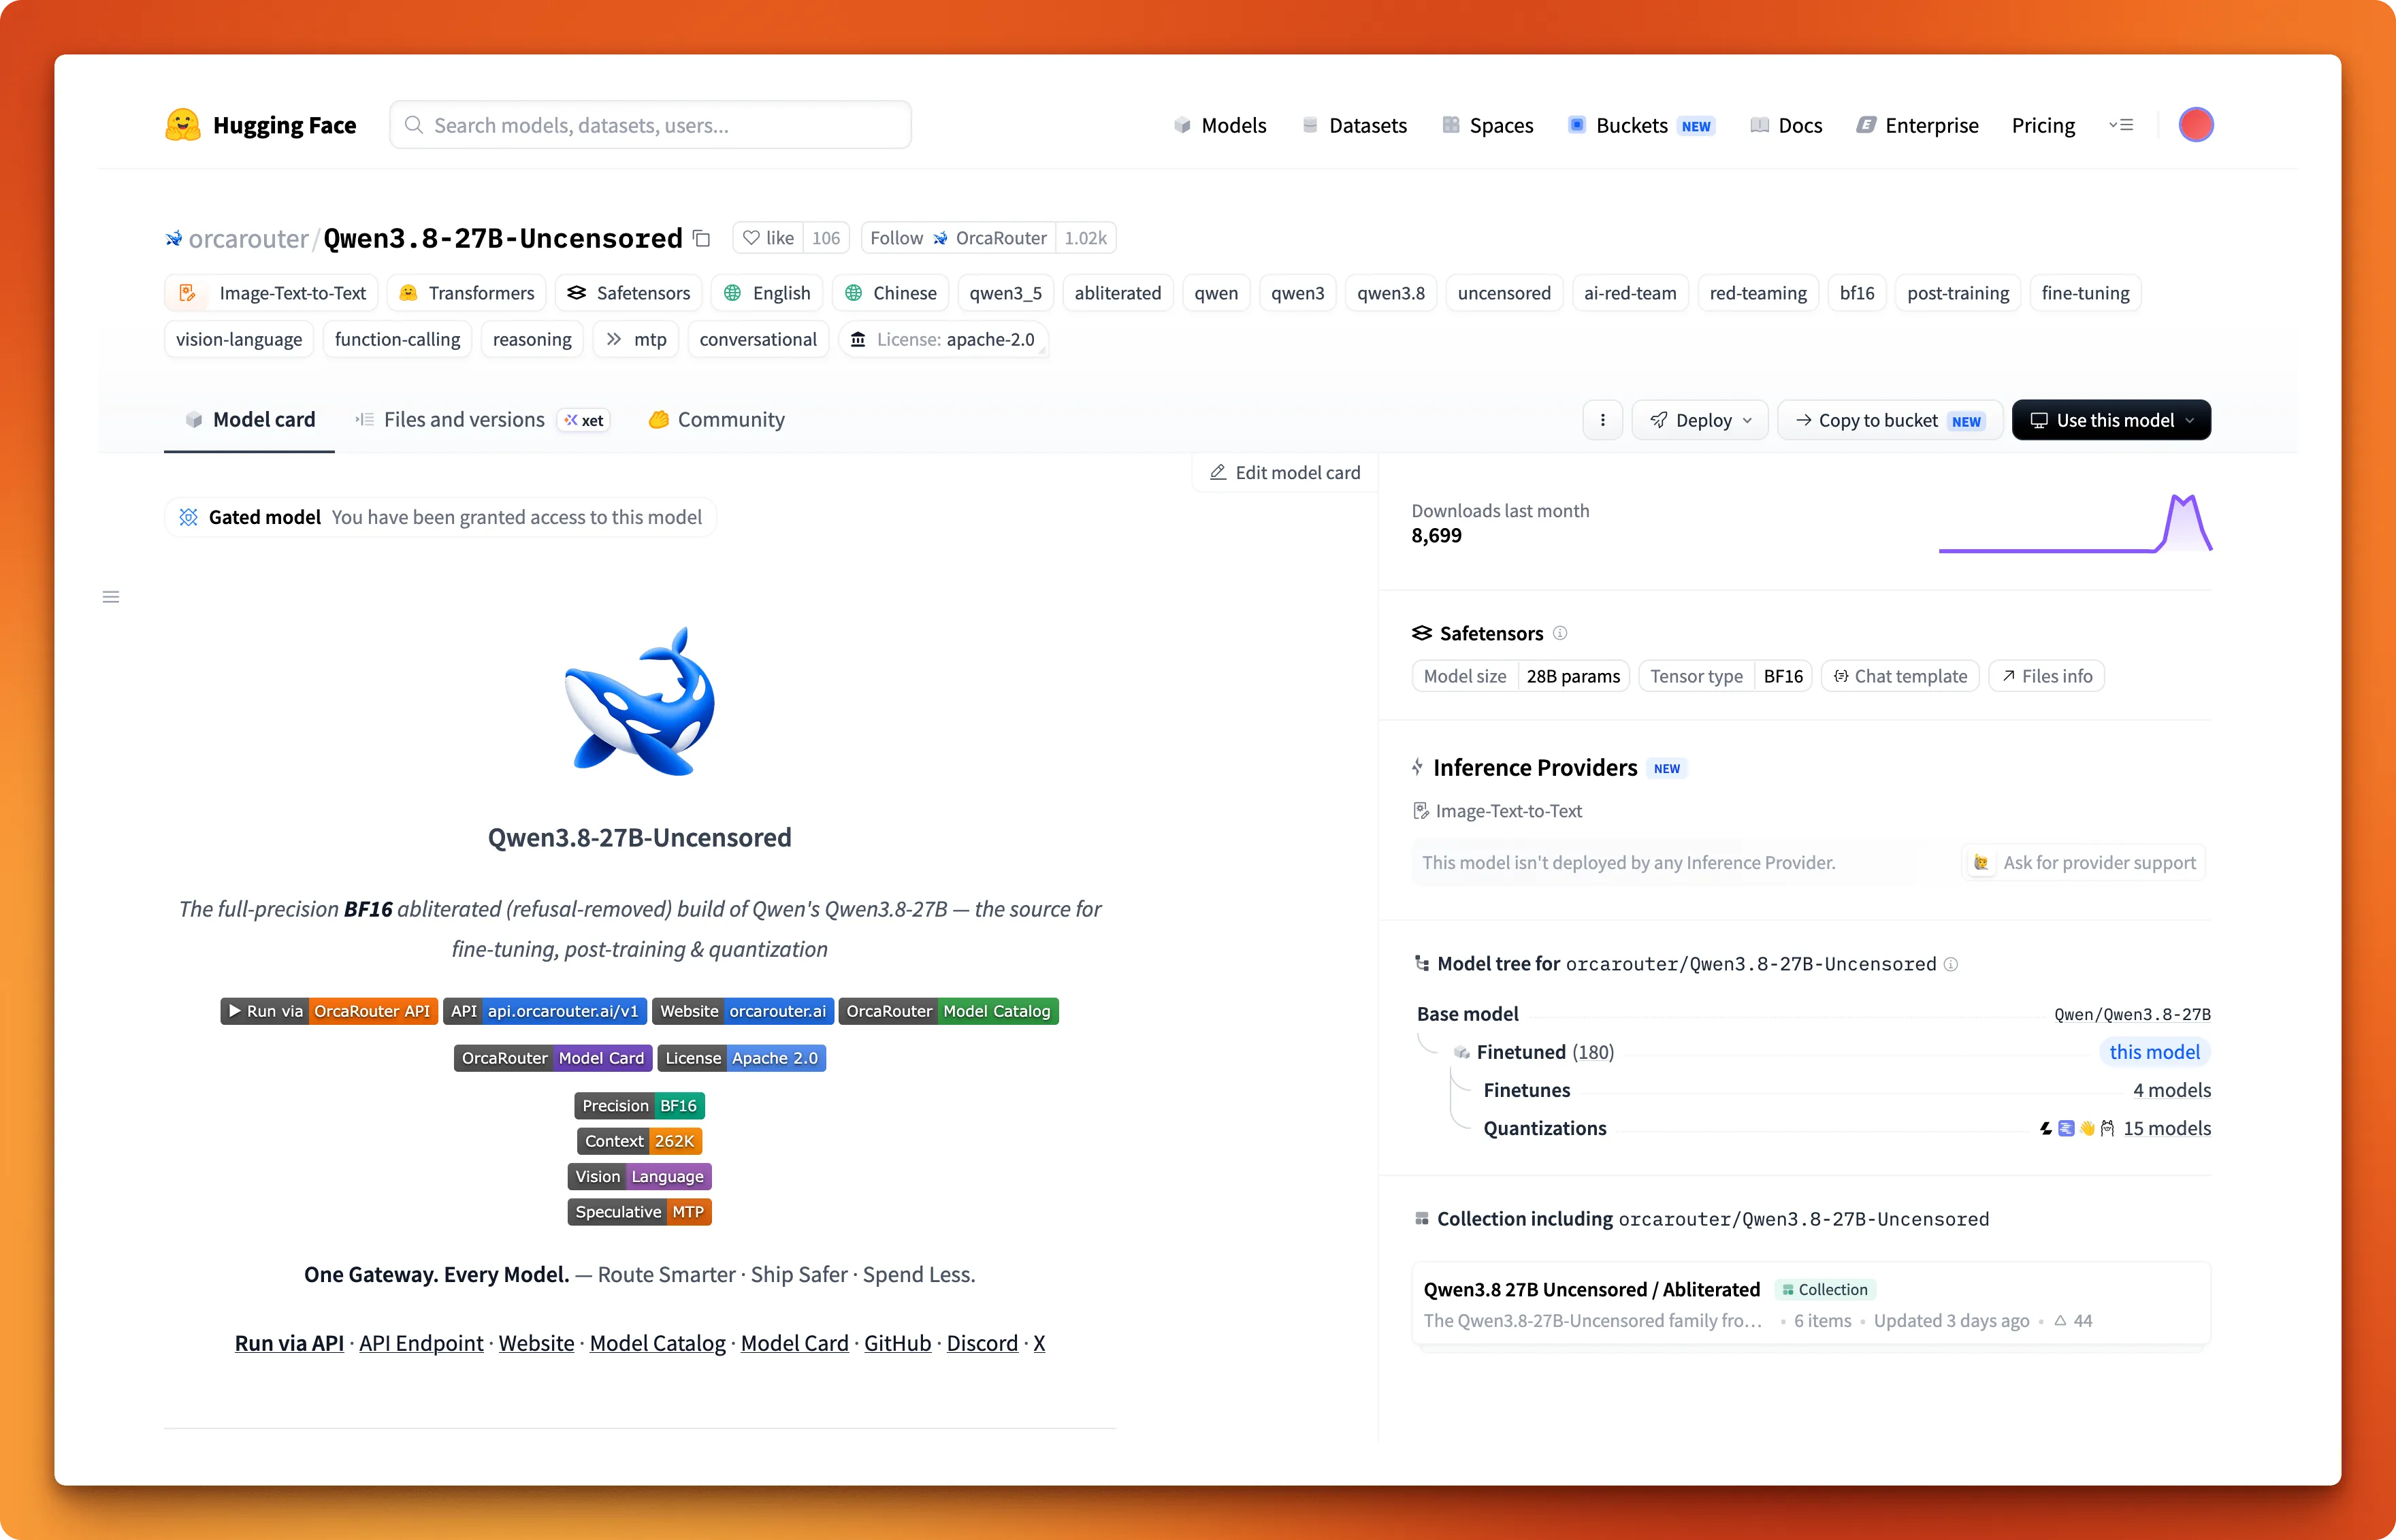Open the GitHub text link

click(x=897, y=1343)
